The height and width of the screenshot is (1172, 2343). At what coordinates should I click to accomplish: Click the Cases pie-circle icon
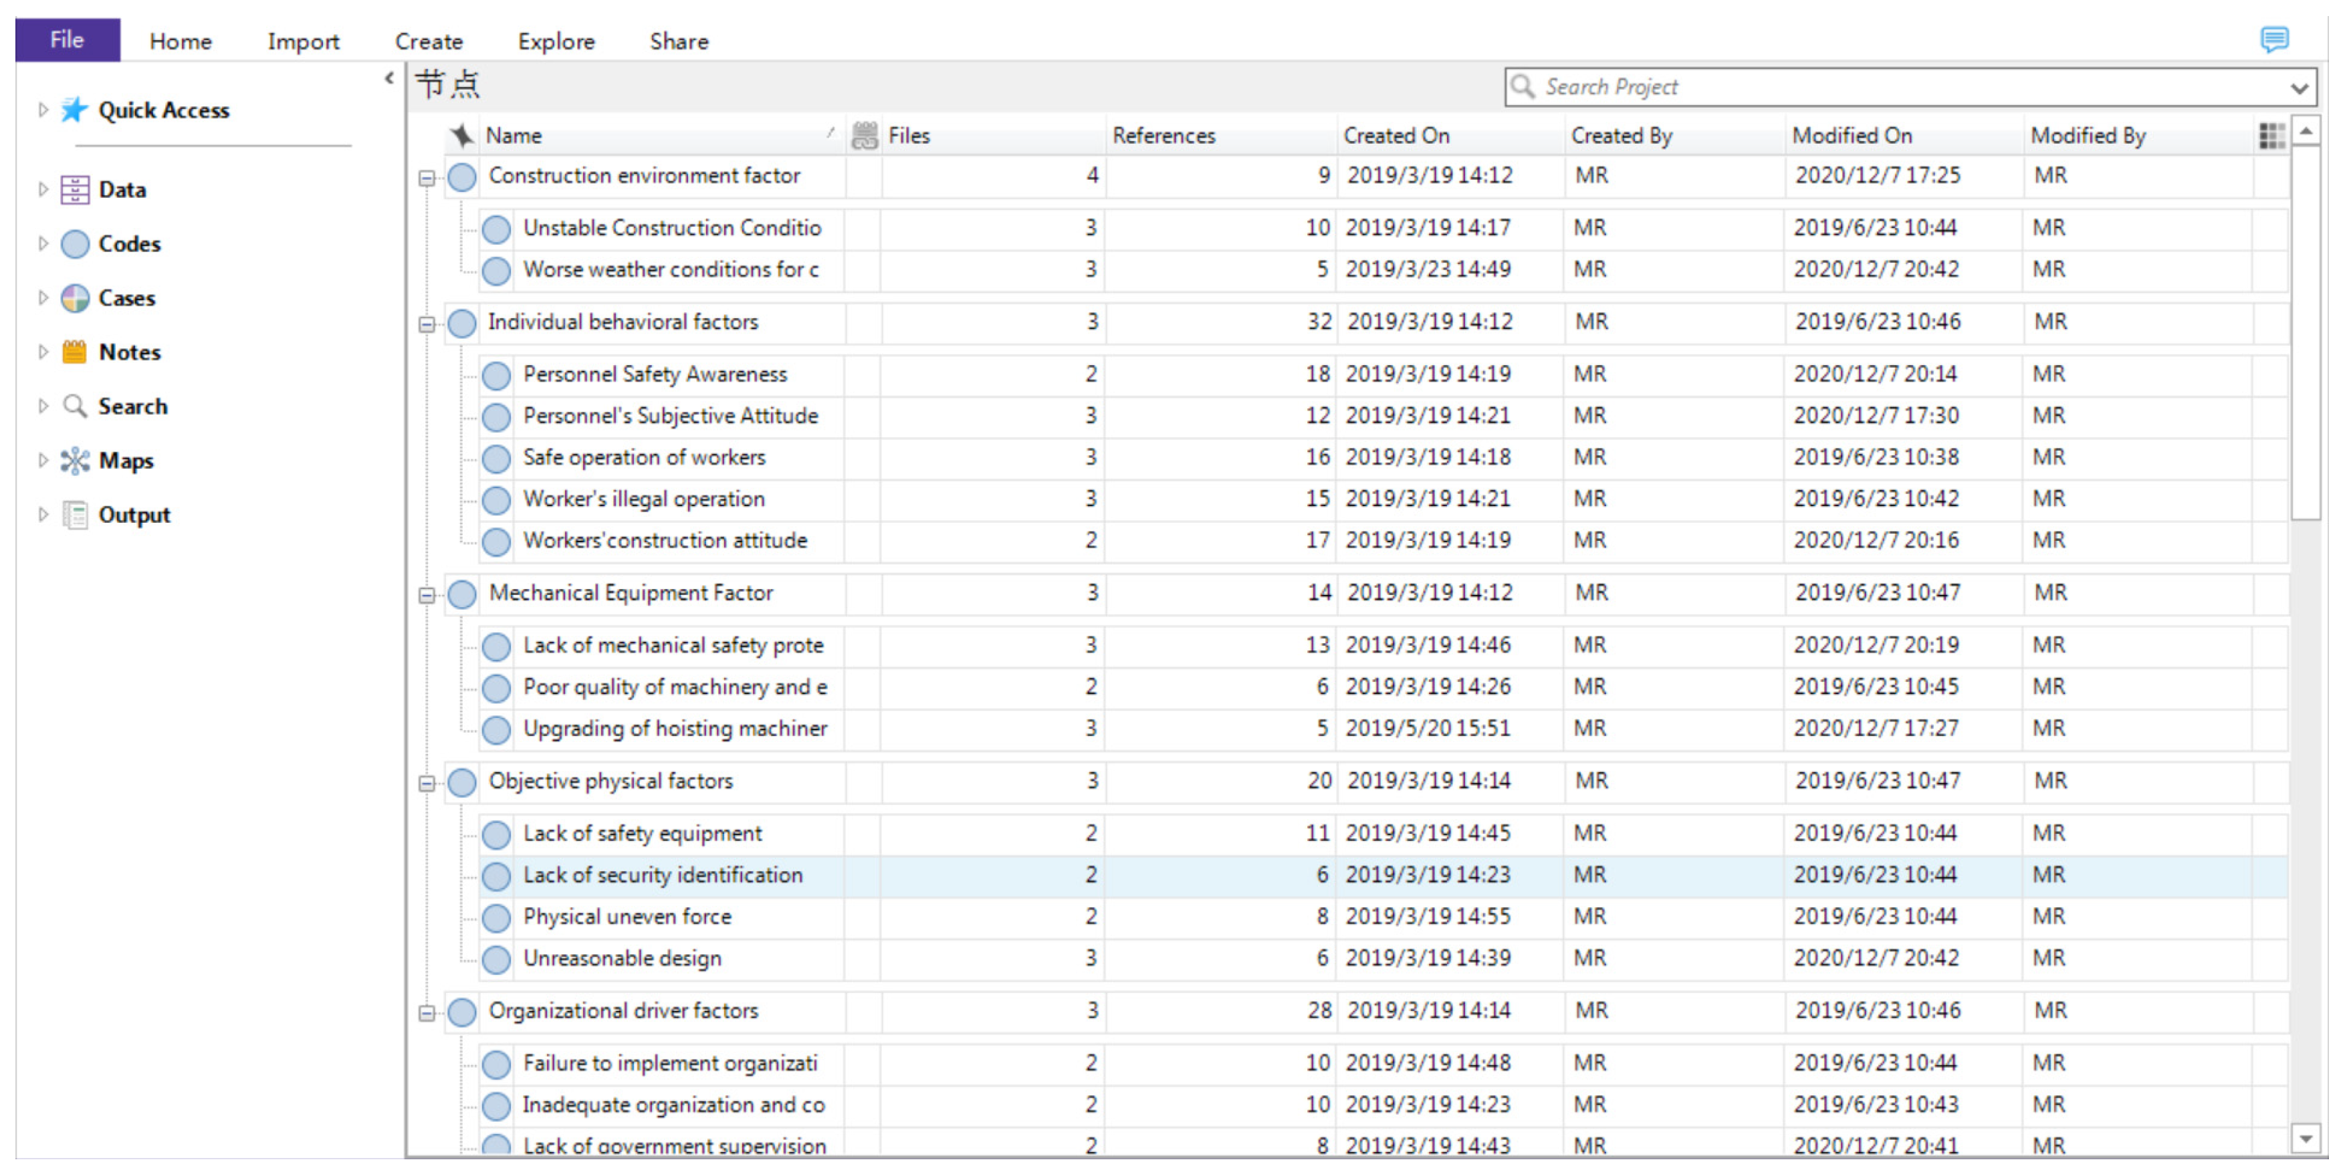pos(75,298)
